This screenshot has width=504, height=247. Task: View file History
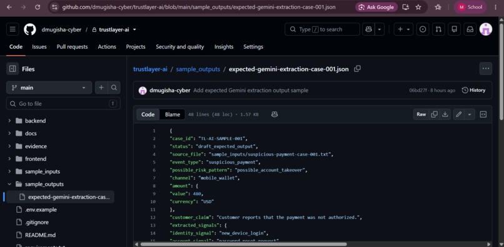(x=473, y=91)
